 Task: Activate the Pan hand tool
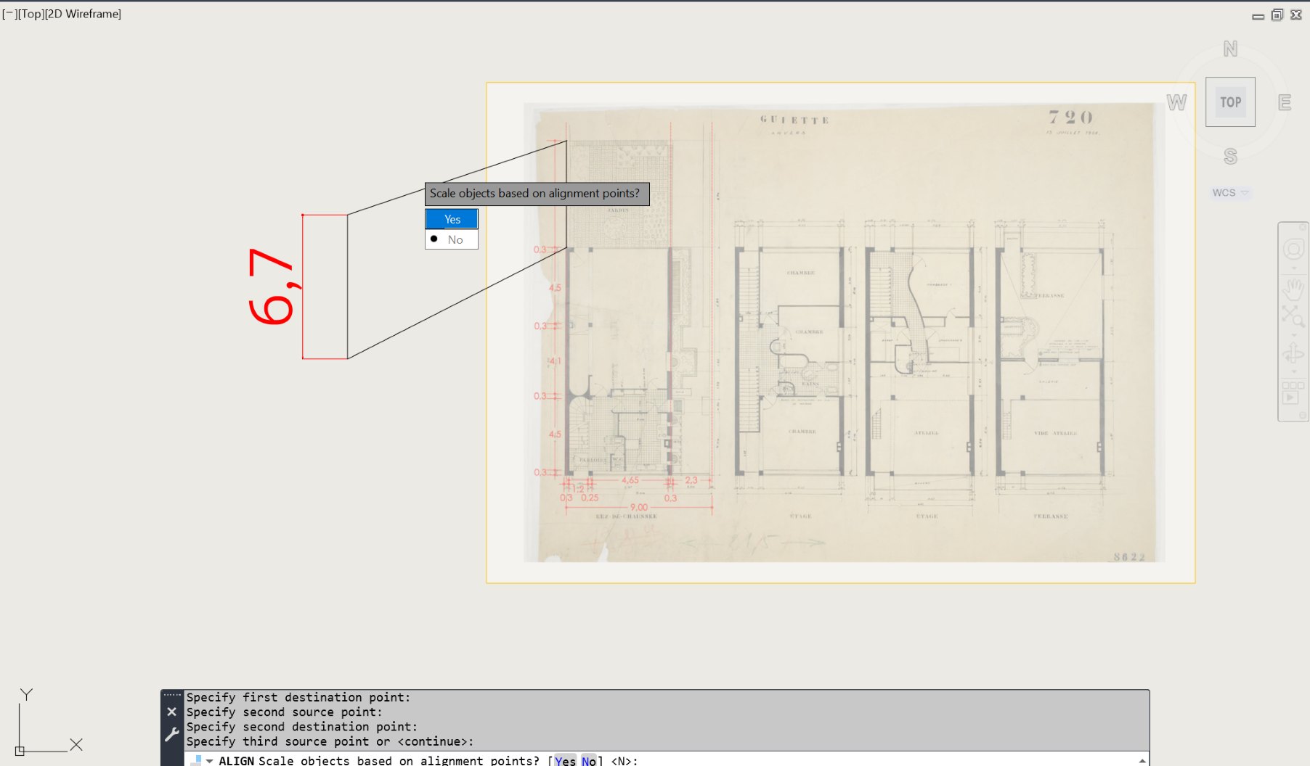1293,289
